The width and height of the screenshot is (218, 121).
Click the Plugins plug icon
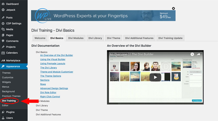(3, 112)
